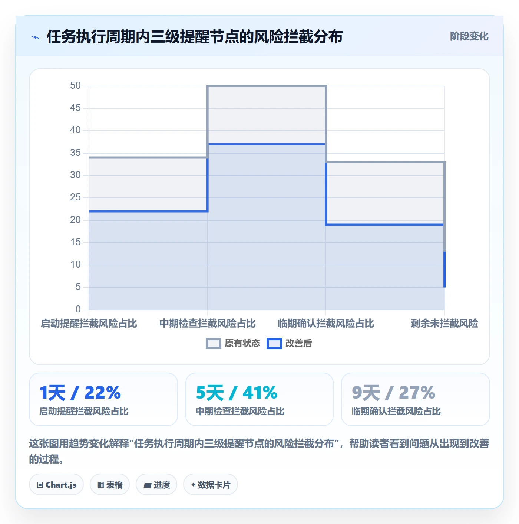Click x-axis label 剩余未拦截风险
The height and width of the screenshot is (524, 519).
444,324
